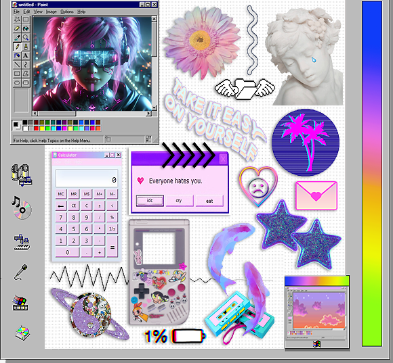The image size is (393, 363).
Task: Choose the Text tool in Paint toolbox
Action: pos(26,55)
